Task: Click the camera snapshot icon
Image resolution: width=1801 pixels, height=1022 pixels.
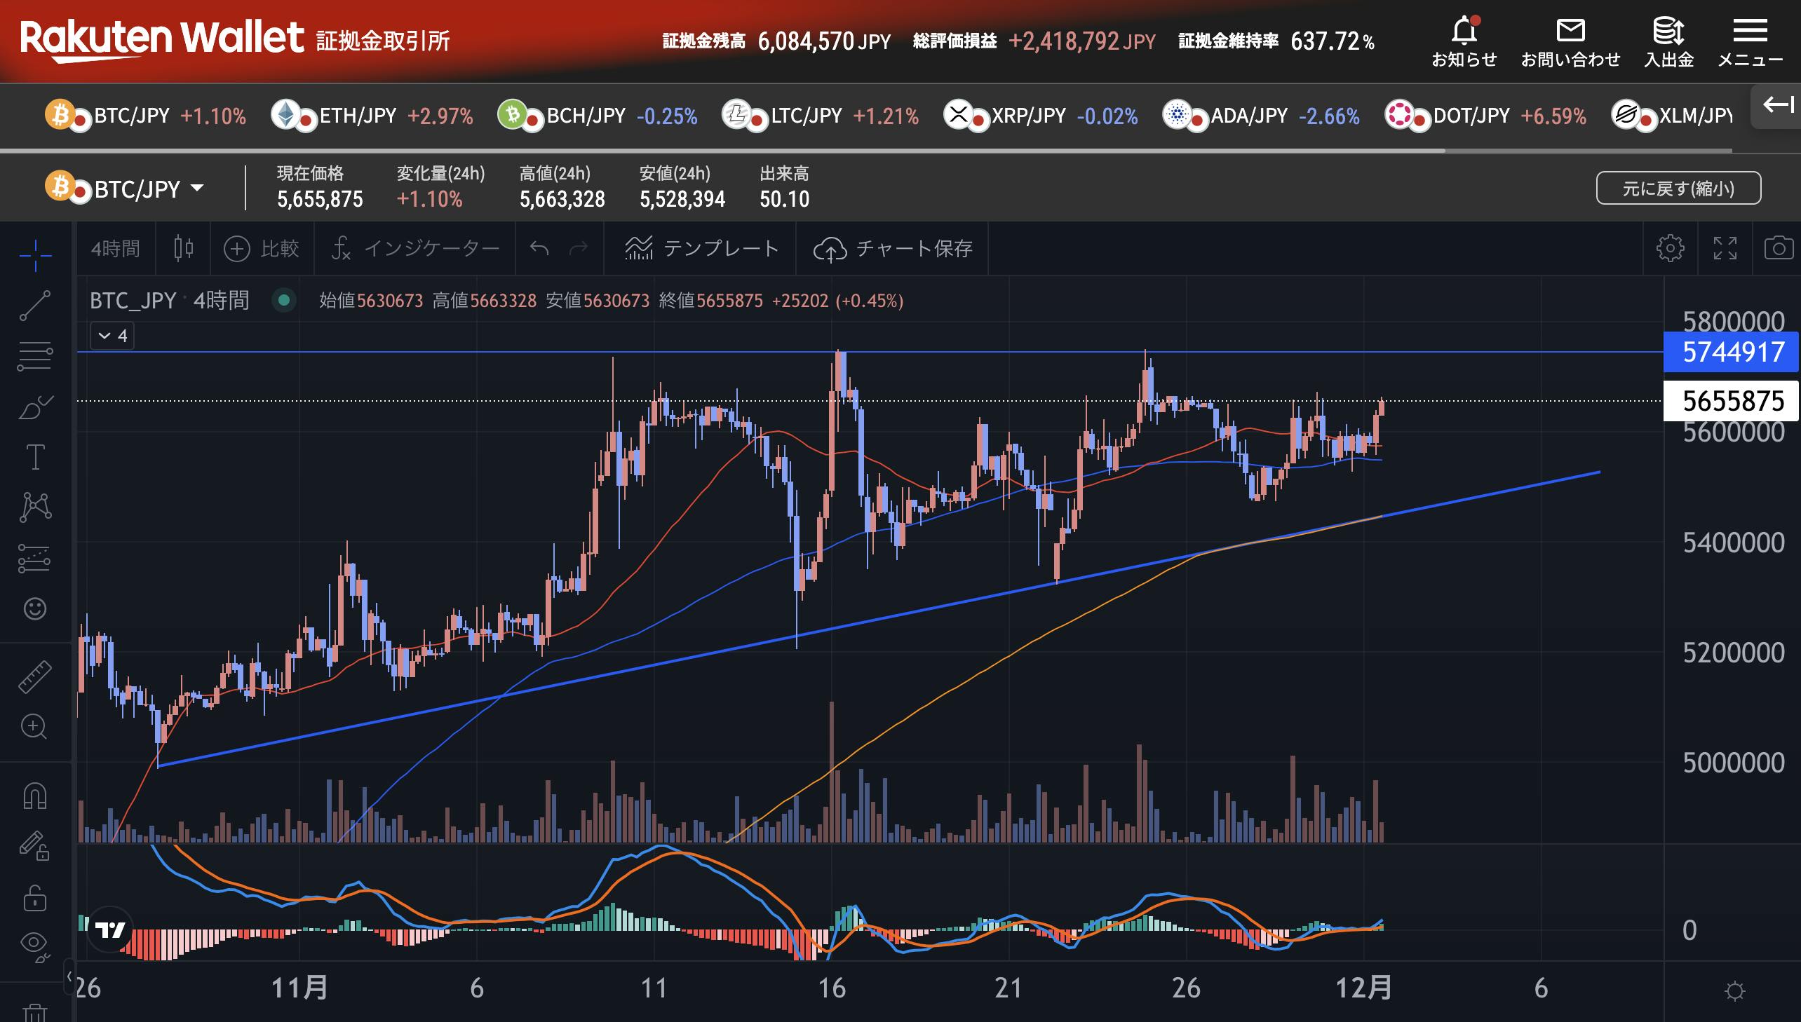Action: [1778, 247]
